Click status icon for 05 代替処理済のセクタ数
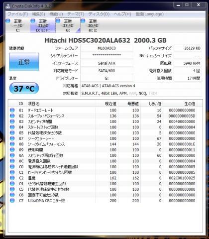209x239 pixels. pos(12,133)
